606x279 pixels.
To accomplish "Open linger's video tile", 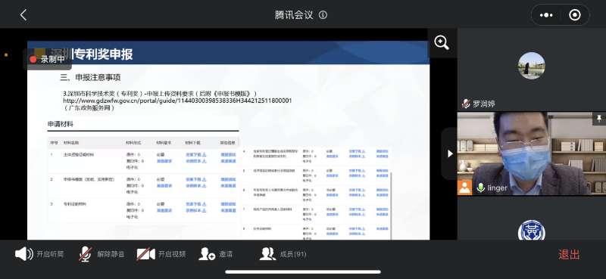I will (x=532, y=153).
